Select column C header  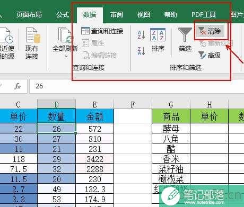pyautogui.click(x=19, y=104)
